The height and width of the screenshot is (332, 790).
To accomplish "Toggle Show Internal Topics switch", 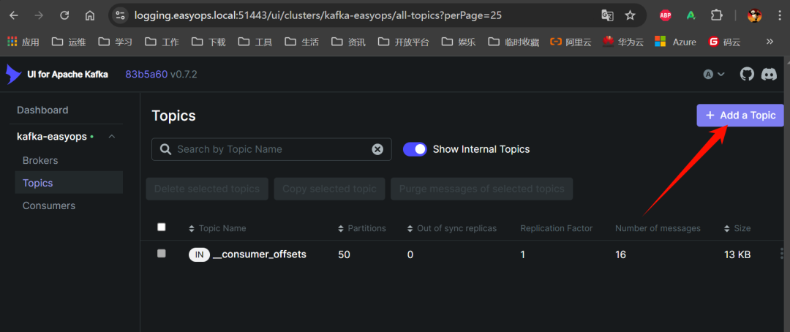I will [415, 149].
